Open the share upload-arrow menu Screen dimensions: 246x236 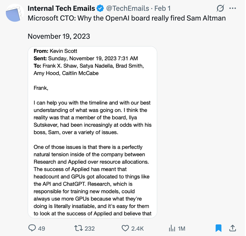point(232,228)
